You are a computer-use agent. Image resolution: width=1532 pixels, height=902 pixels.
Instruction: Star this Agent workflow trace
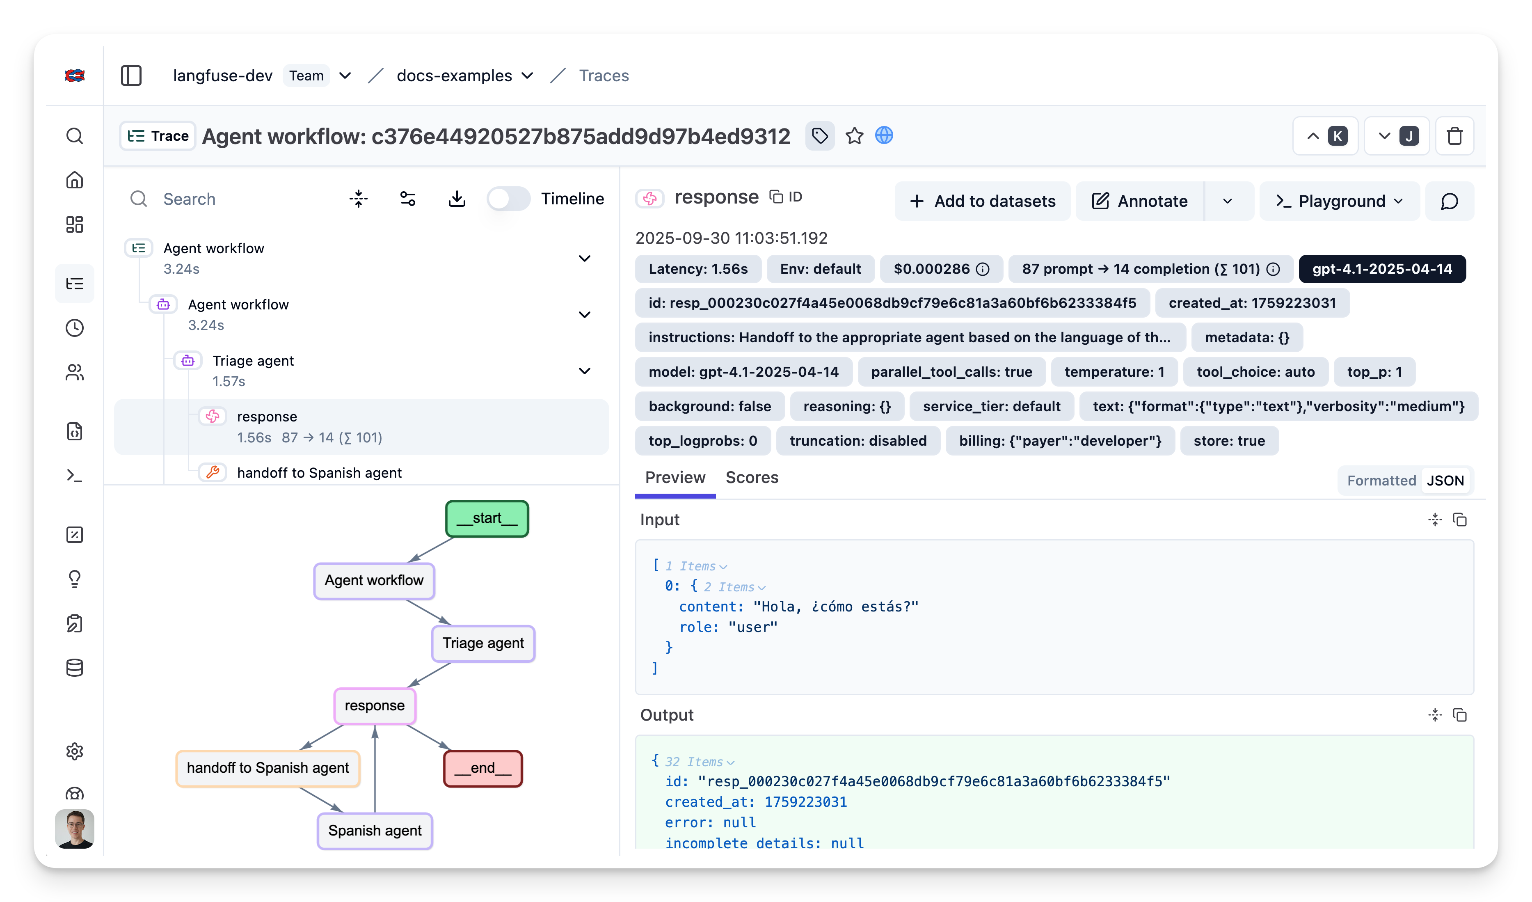[855, 136]
